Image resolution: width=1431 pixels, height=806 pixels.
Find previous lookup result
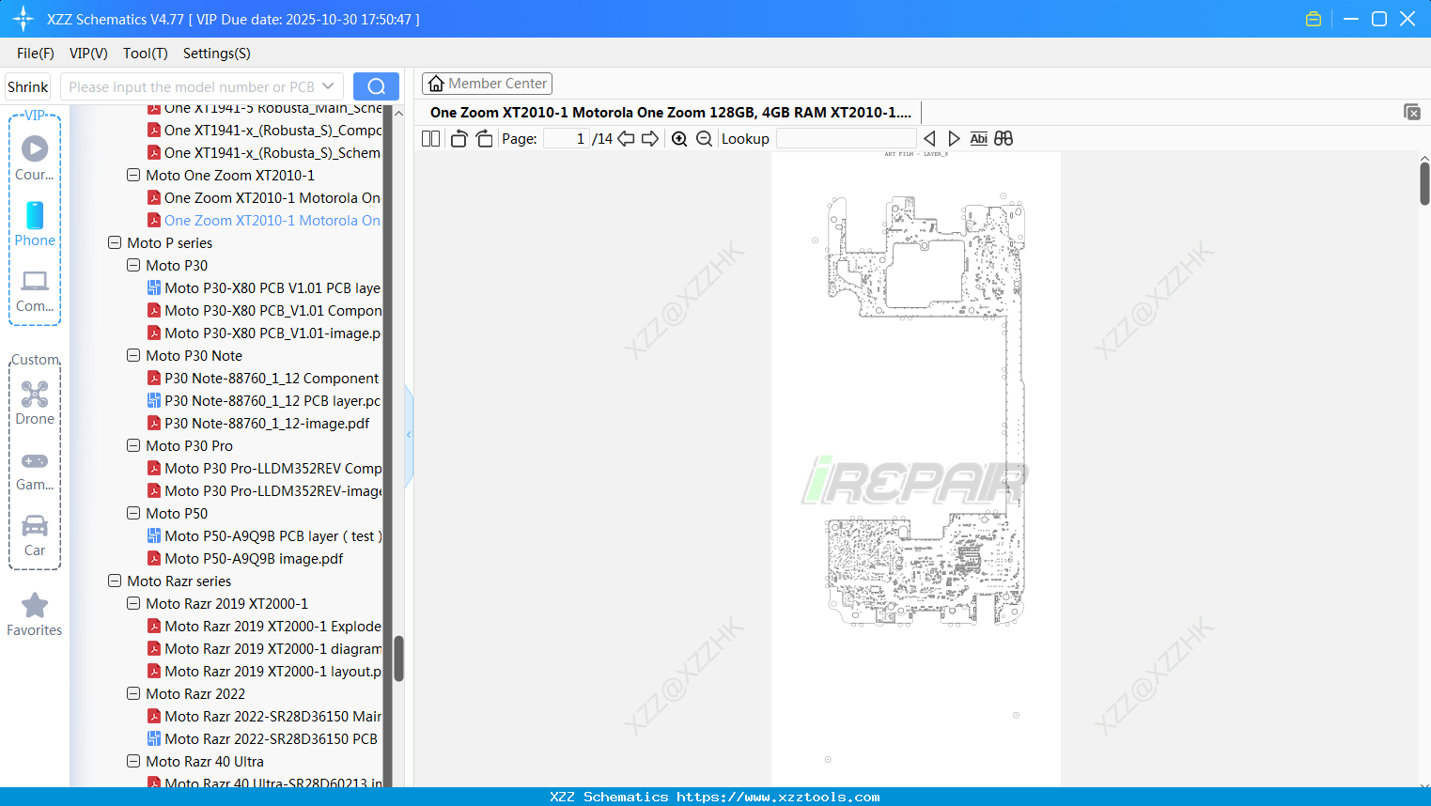tap(929, 139)
